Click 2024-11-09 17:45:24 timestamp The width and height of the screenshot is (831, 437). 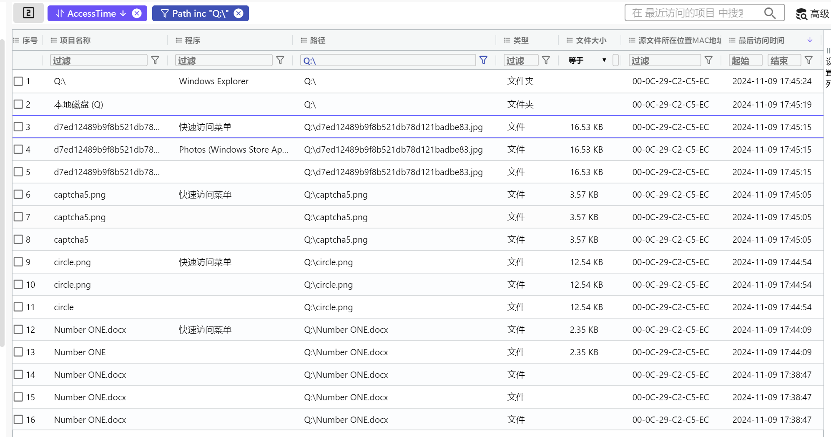(x=772, y=81)
